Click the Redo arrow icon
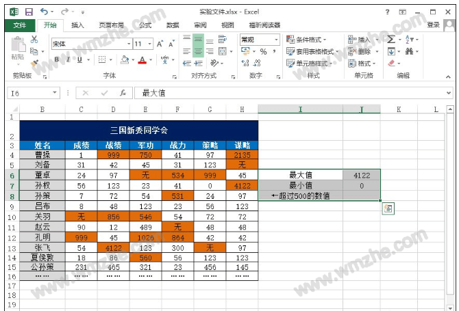This screenshot has width=459, height=311. (x=64, y=12)
